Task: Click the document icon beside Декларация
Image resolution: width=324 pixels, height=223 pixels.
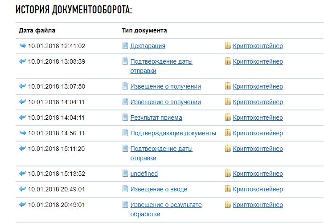Action: click(x=125, y=46)
